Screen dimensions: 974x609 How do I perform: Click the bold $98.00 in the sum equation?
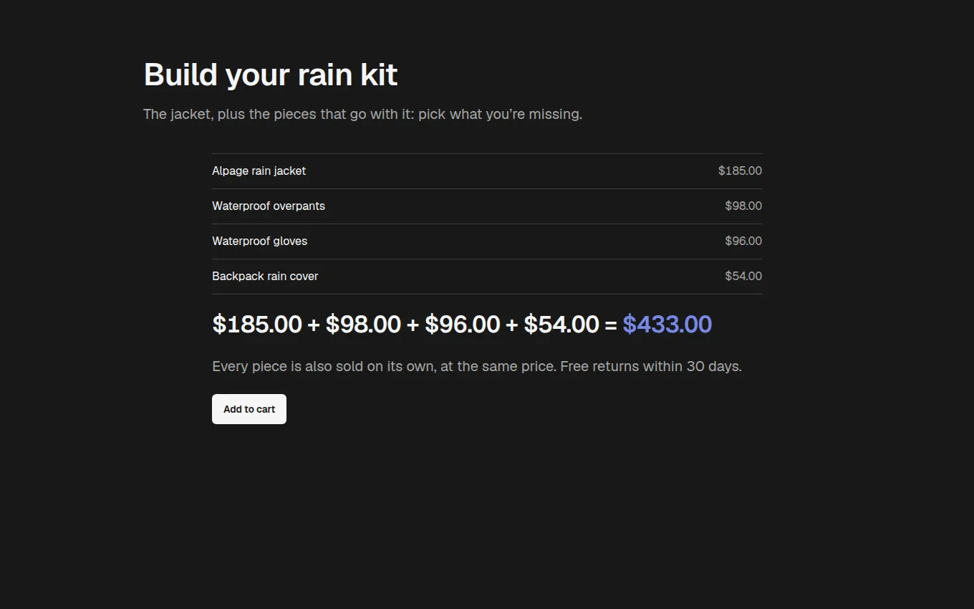(x=363, y=324)
